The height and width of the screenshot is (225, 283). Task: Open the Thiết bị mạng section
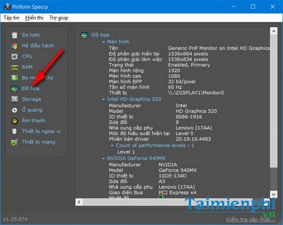(38, 142)
